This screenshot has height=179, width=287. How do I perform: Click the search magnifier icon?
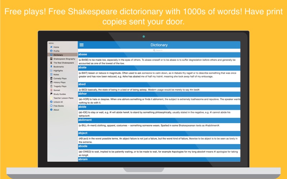(x=154, y=50)
